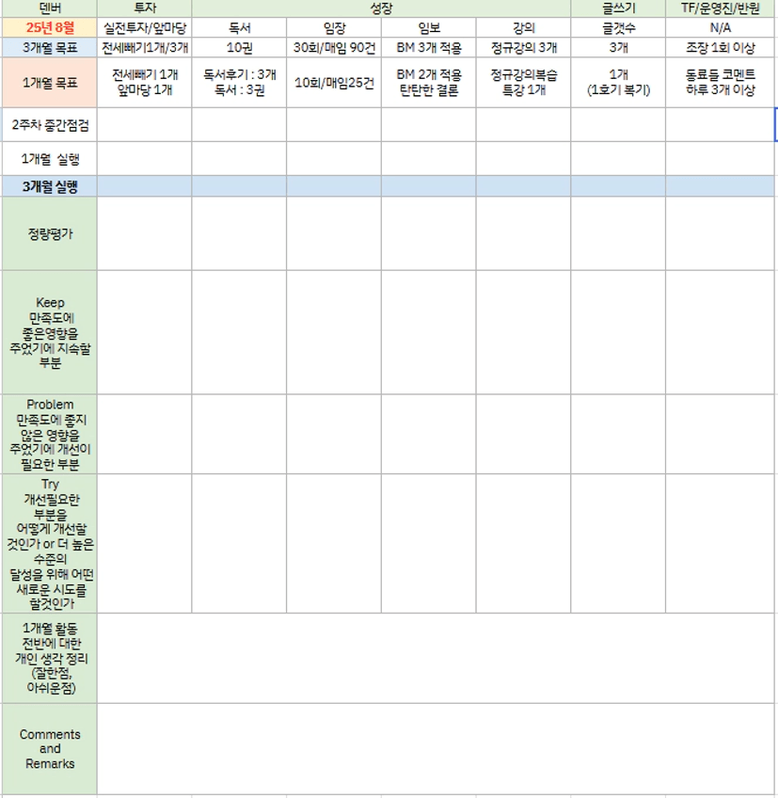Click the wide empty 개인 생각 정리 cell
This screenshot has width=778, height=798.
click(436, 659)
